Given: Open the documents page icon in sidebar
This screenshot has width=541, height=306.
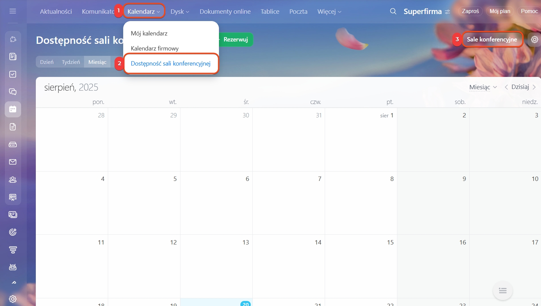Looking at the screenshot, I should click(13, 127).
